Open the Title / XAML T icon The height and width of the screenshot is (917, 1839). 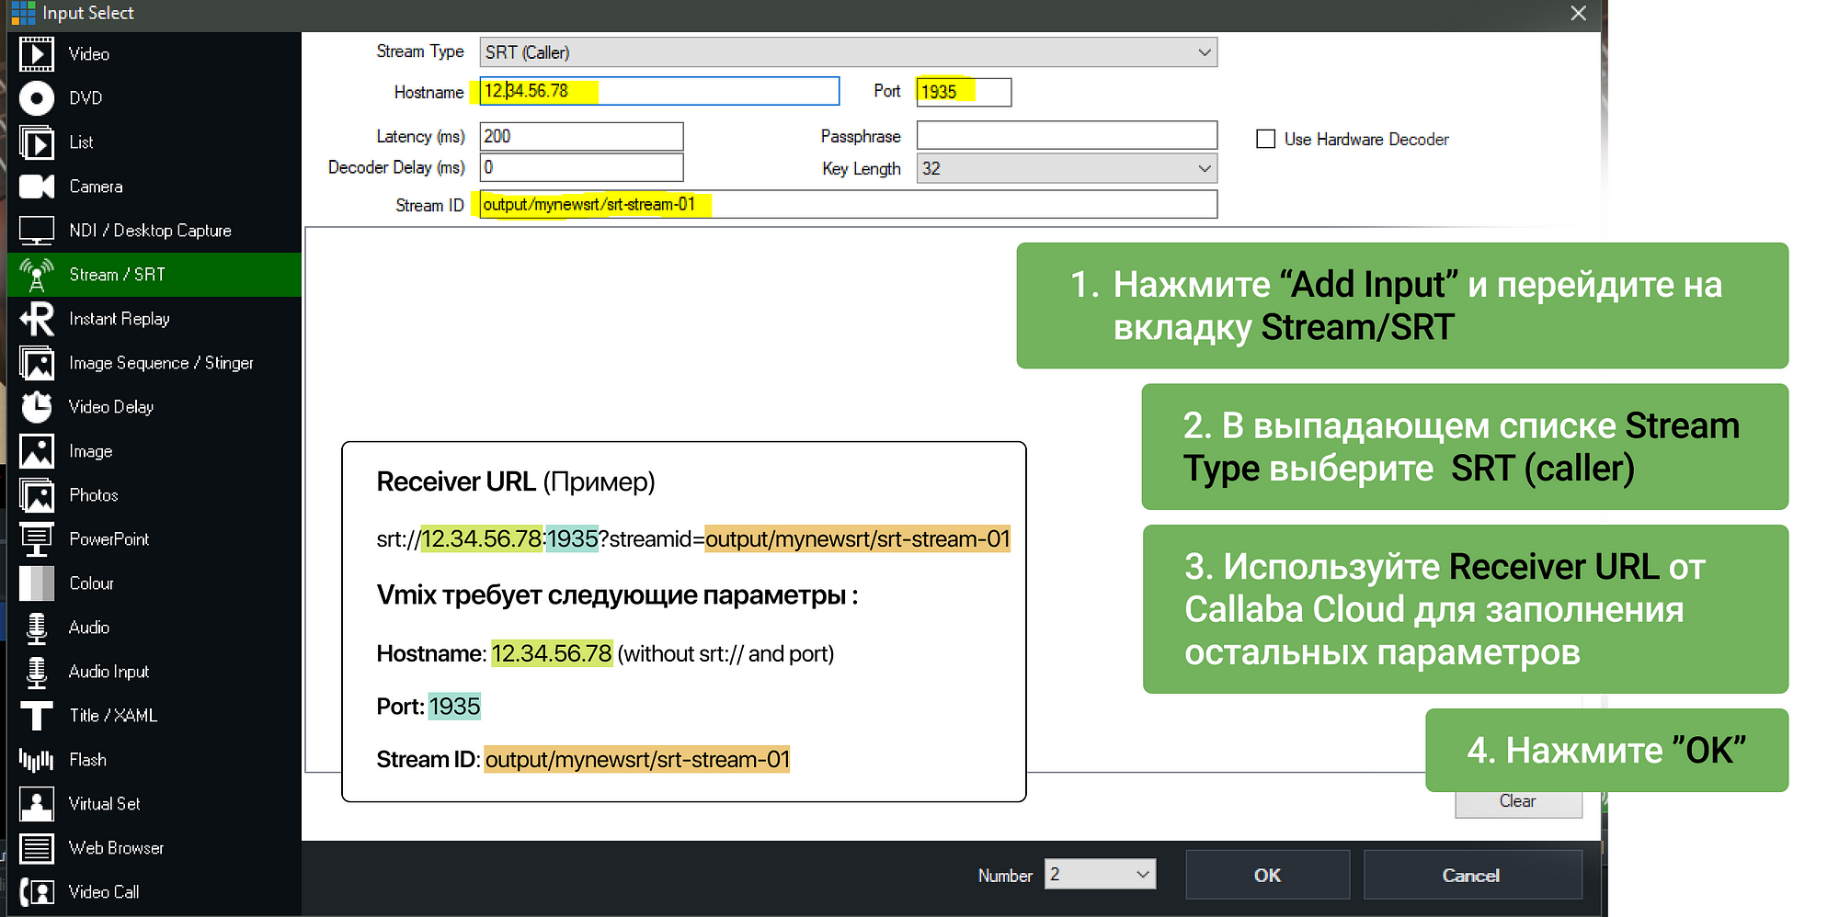coord(37,716)
